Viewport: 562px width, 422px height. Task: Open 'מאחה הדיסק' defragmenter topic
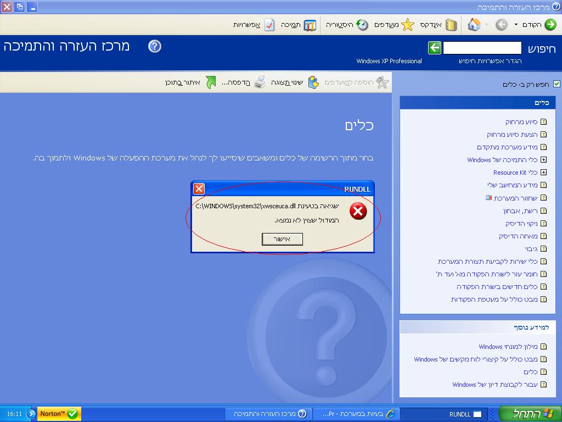[518, 236]
